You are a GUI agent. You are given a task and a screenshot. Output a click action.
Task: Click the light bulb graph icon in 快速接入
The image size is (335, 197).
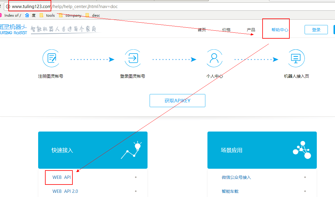click(131, 150)
